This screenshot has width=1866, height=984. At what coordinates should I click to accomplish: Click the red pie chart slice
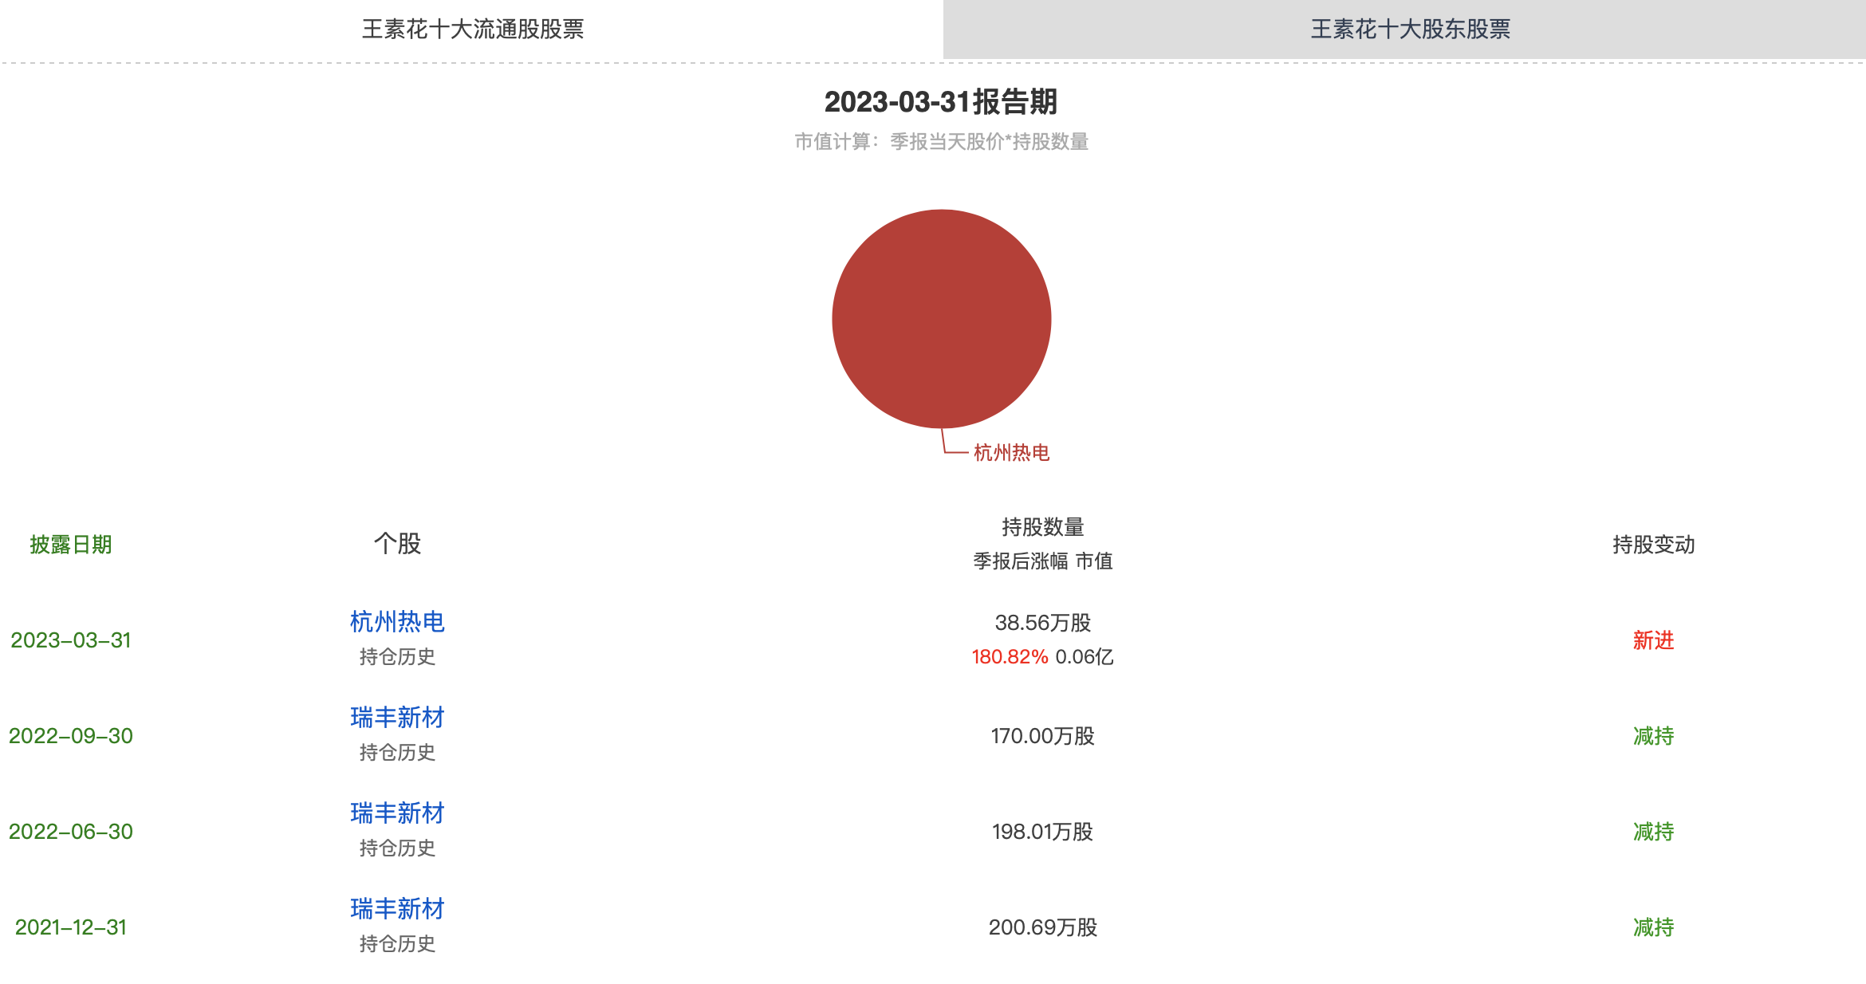click(941, 319)
